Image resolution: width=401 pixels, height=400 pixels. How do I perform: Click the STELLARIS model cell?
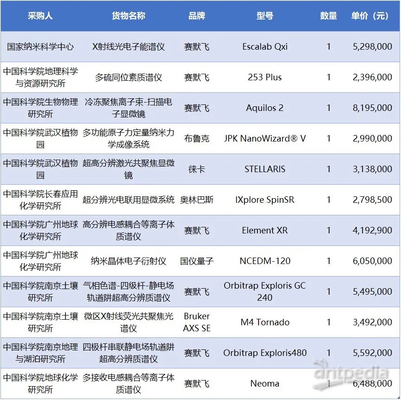(x=265, y=169)
